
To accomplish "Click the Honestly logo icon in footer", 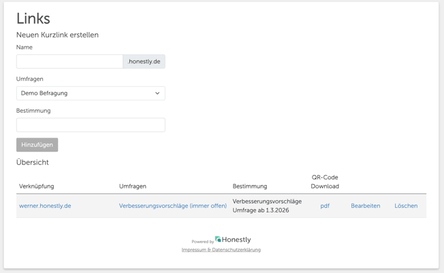I will coord(218,239).
